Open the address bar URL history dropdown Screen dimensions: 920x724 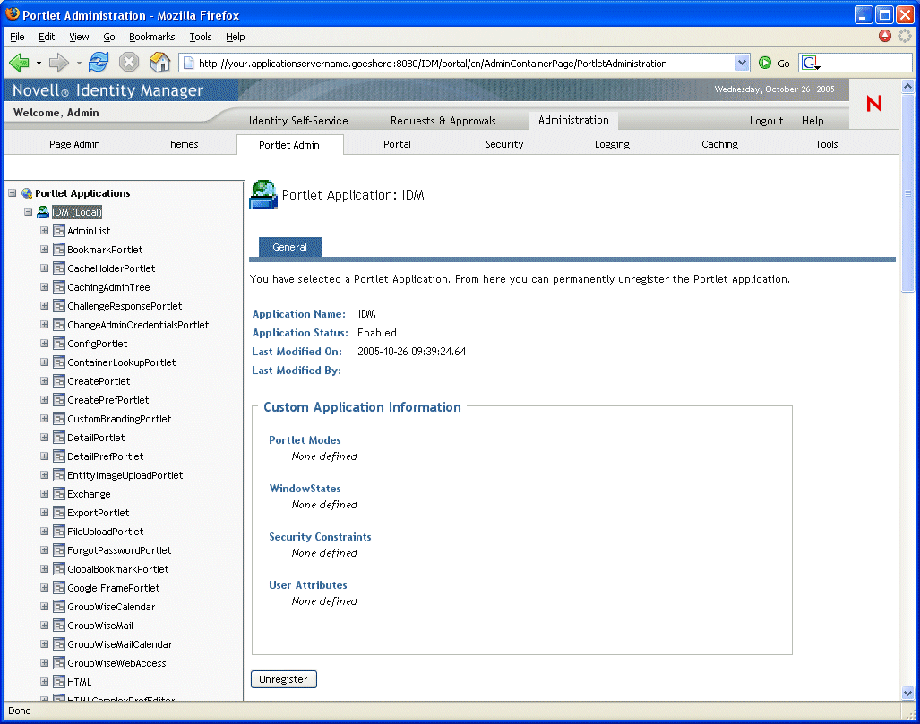pyautogui.click(x=742, y=63)
